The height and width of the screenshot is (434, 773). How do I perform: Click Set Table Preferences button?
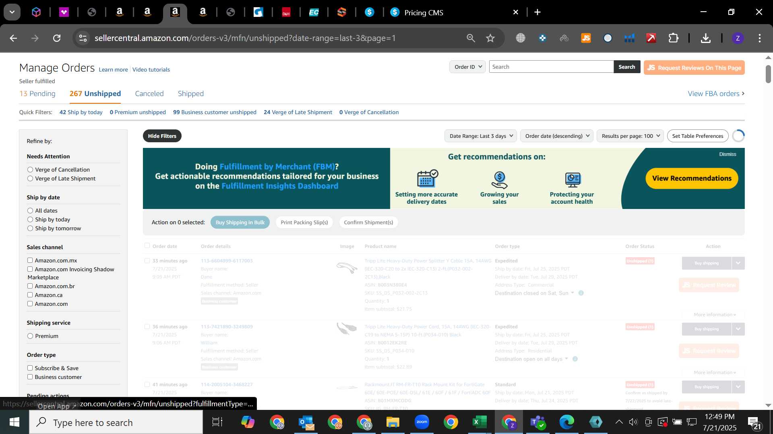pos(697,136)
